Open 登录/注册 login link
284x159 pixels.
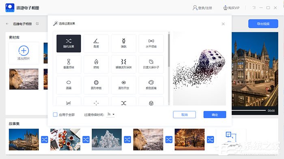[202, 8]
